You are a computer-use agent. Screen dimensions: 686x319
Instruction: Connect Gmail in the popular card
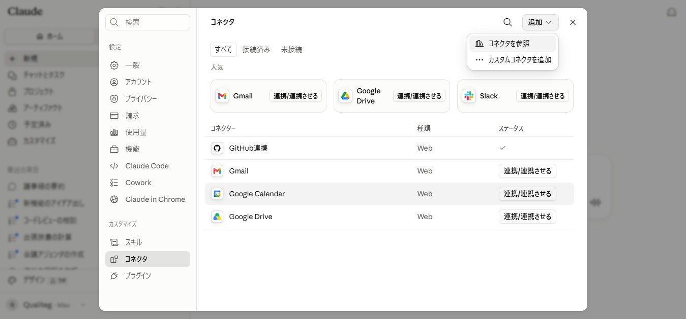(x=295, y=96)
